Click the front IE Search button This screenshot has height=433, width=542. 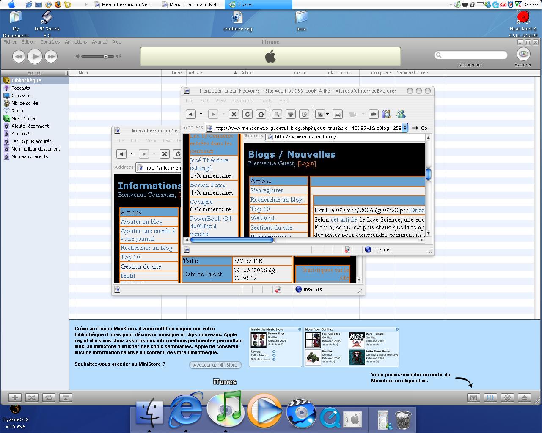point(277,114)
